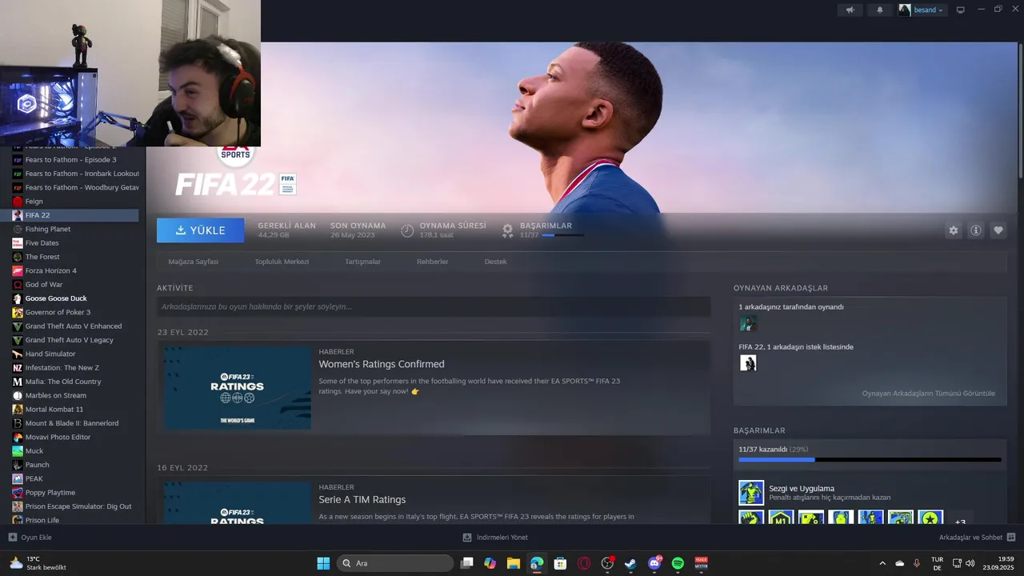Open Spotify from the taskbar

pyautogui.click(x=678, y=563)
